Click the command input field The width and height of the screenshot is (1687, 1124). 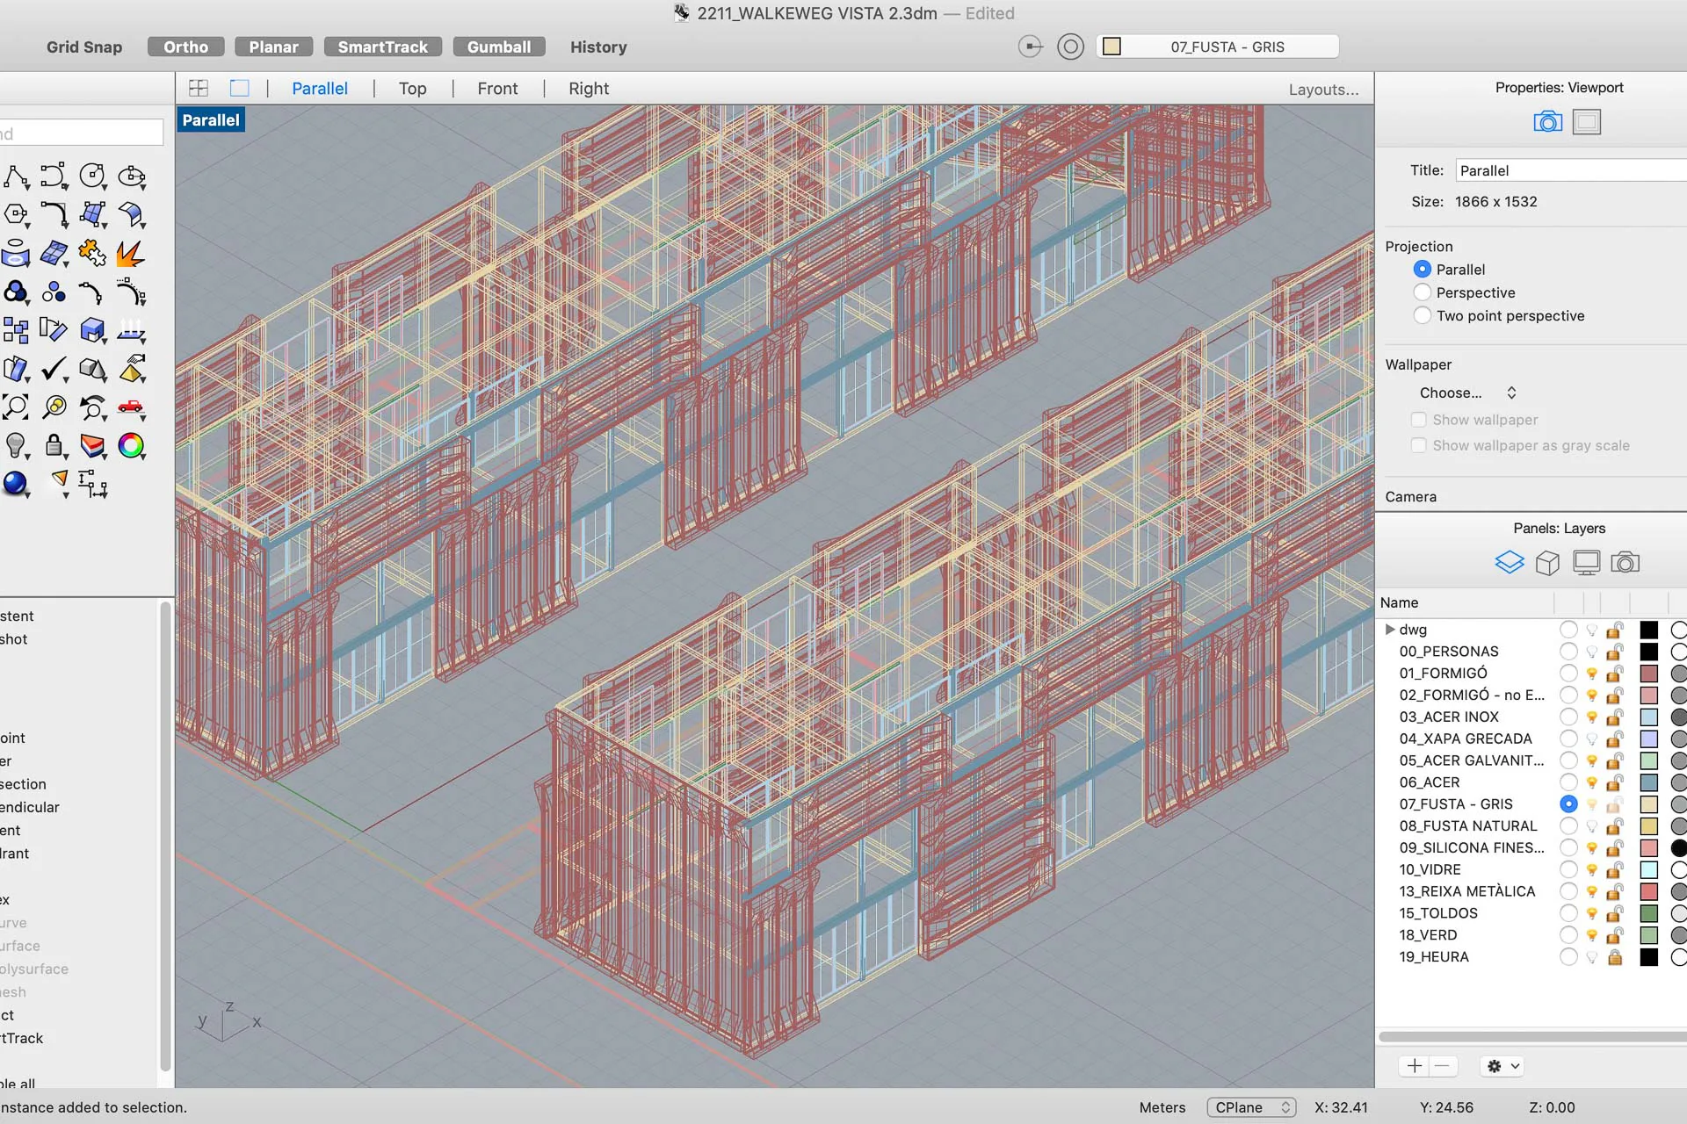pos(81,133)
